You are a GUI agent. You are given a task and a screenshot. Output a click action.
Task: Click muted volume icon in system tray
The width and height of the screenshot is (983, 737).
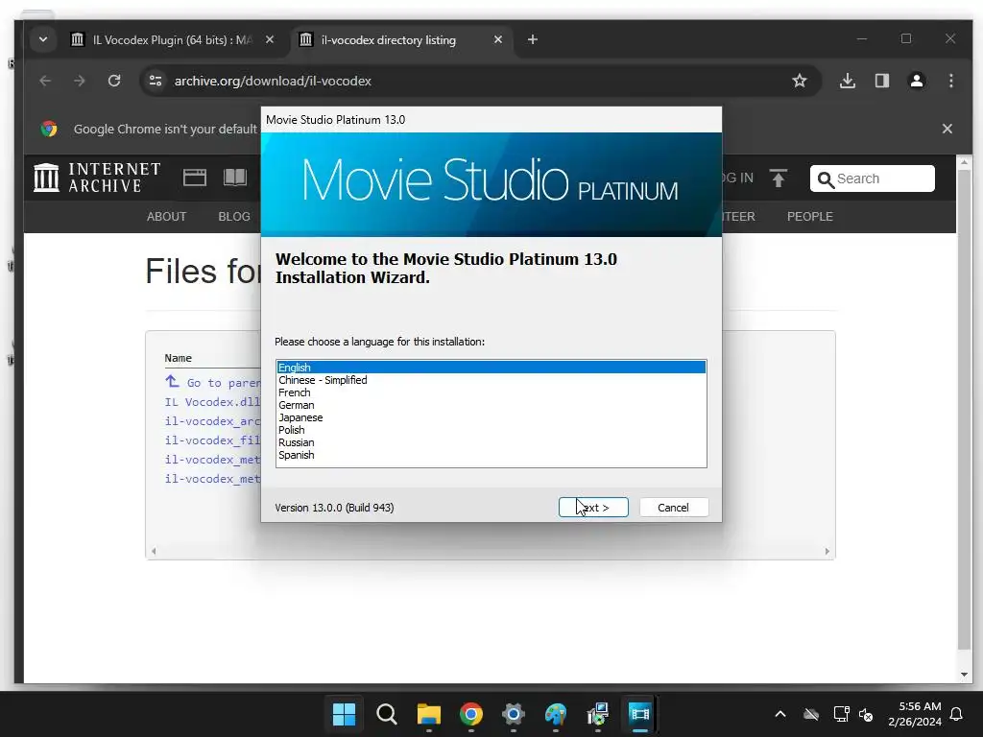pyautogui.click(x=866, y=714)
